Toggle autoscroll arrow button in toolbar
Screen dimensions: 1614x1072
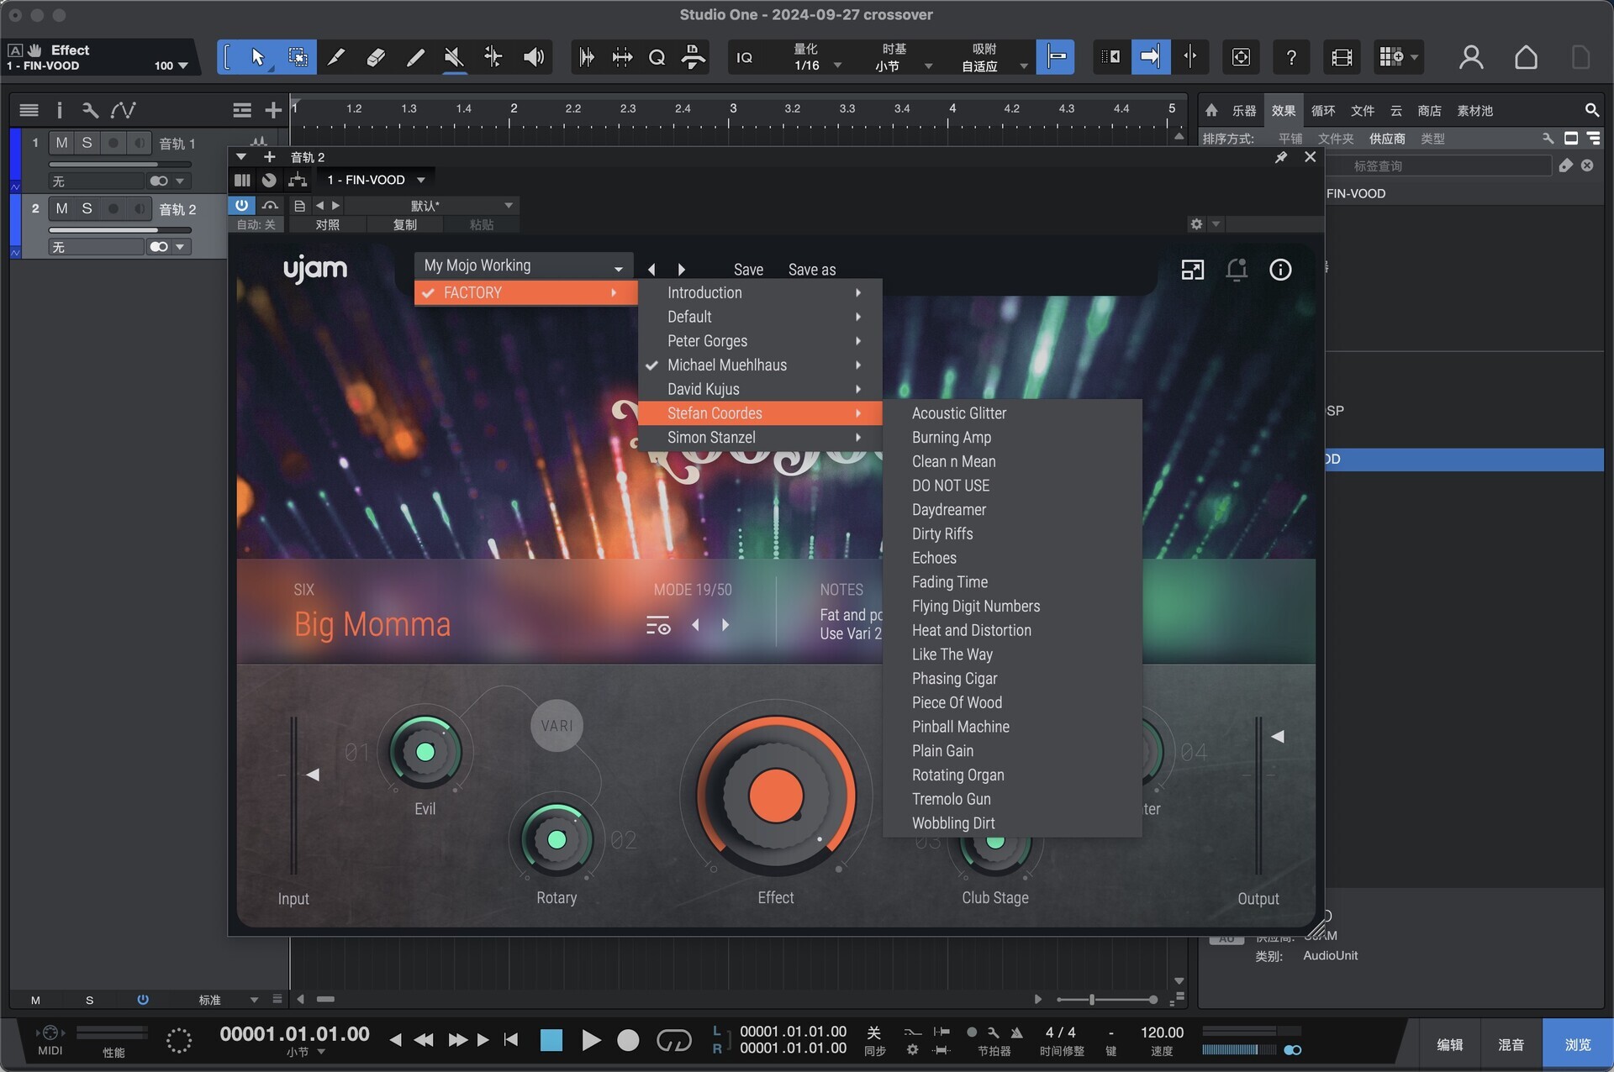1150,57
